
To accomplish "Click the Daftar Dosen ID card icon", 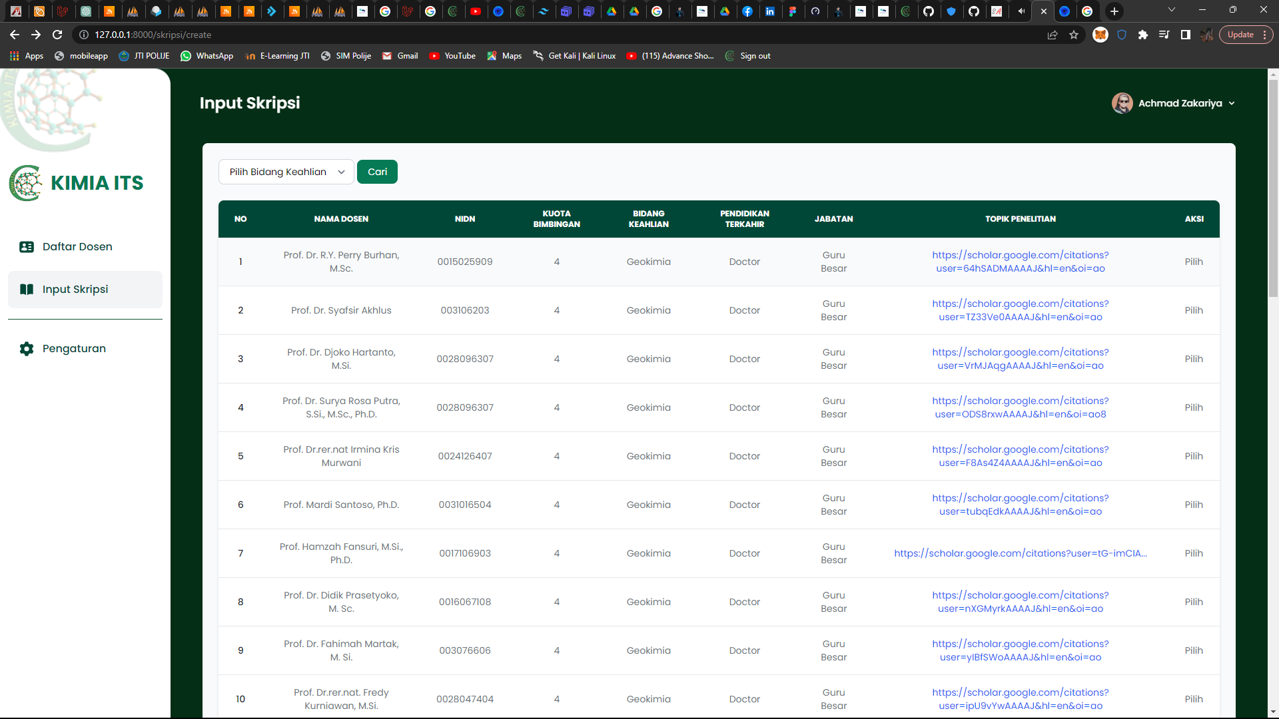I will pos(27,247).
